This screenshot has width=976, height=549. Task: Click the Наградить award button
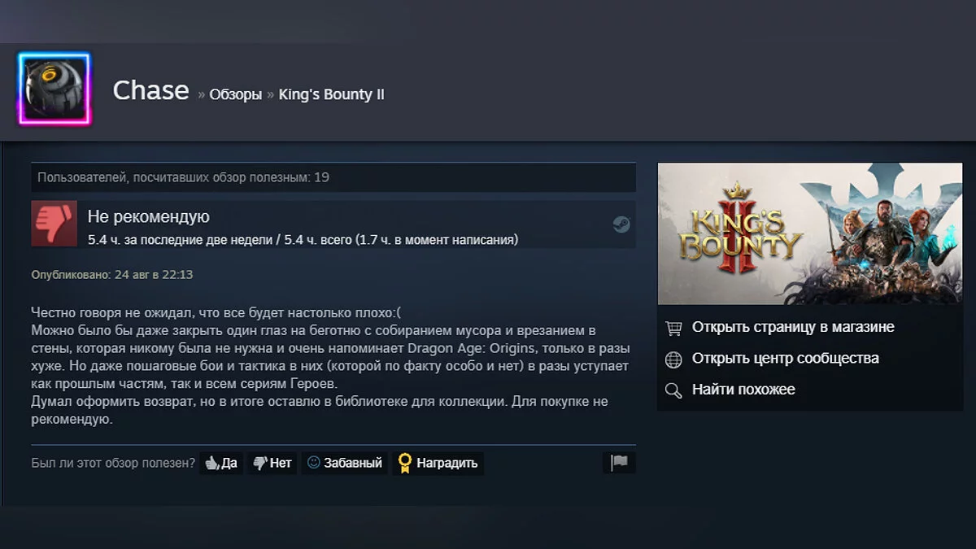tap(438, 463)
